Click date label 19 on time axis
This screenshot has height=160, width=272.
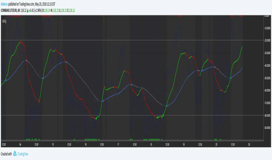184,144
